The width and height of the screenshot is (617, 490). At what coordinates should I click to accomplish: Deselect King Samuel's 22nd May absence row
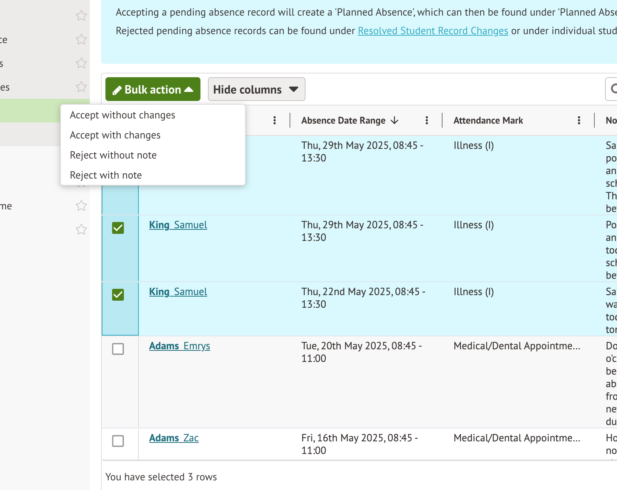tap(118, 295)
